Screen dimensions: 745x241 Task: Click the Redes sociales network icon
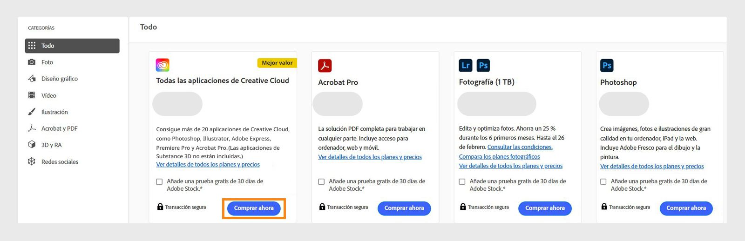[x=32, y=161]
